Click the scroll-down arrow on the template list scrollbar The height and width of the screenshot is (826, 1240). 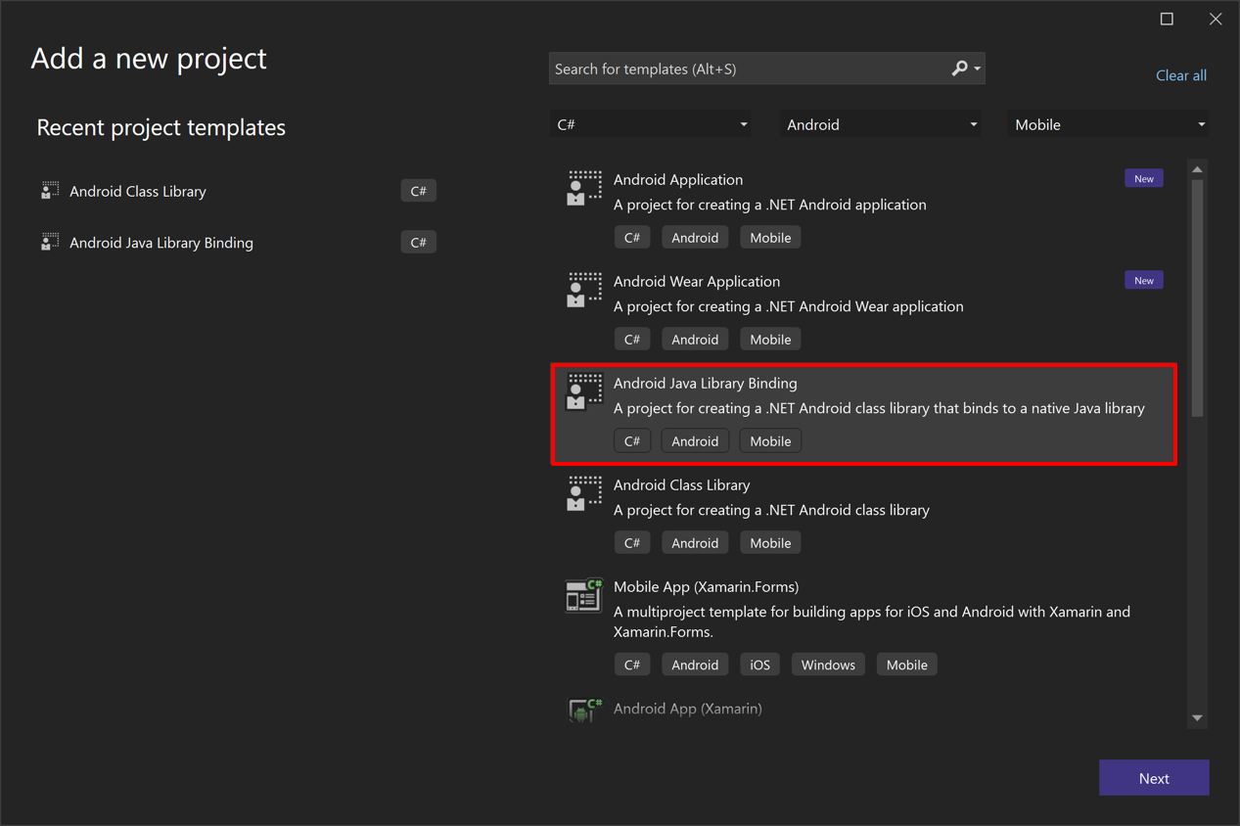coord(1197,717)
